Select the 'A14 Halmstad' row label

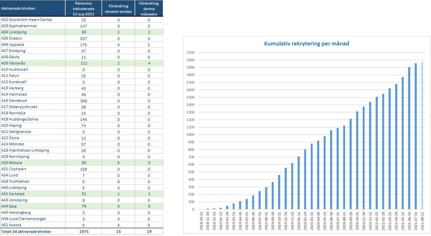14,94
